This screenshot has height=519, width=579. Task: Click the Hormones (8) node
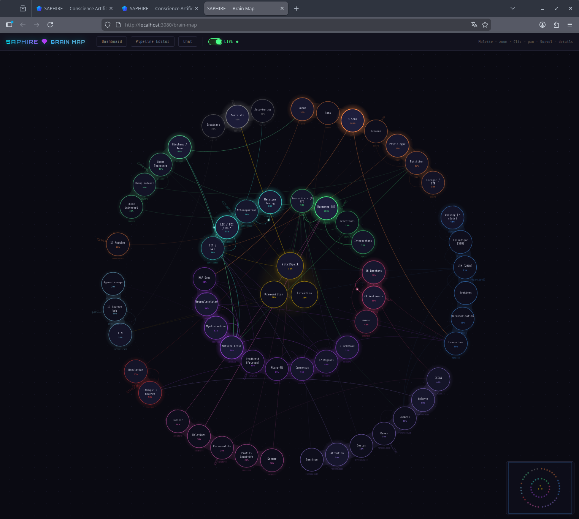[326, 208]
